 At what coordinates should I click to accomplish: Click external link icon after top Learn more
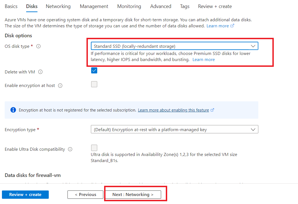[232, 26]
